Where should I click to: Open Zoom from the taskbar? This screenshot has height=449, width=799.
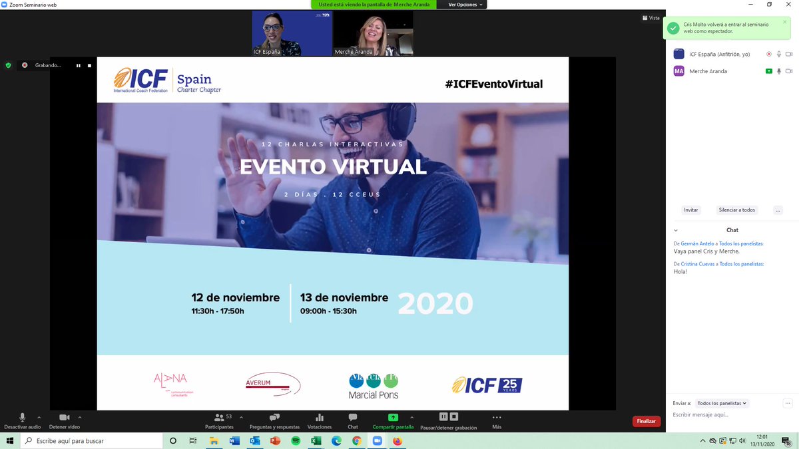tap(377, 440)
